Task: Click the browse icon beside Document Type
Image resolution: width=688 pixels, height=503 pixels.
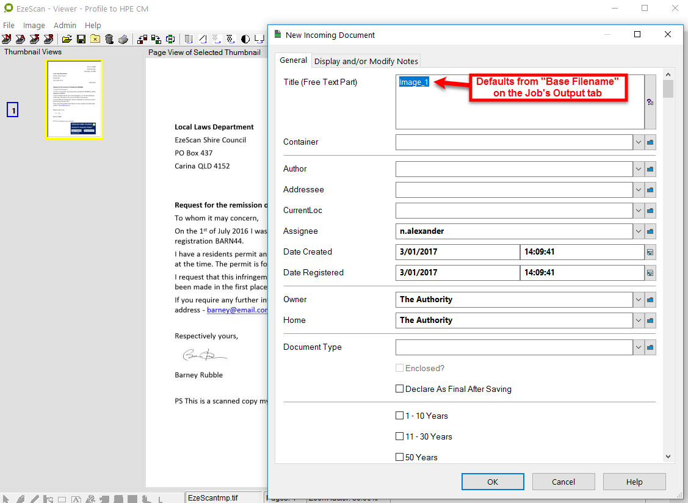Action: pyautogui.click(x=650, y=347)
